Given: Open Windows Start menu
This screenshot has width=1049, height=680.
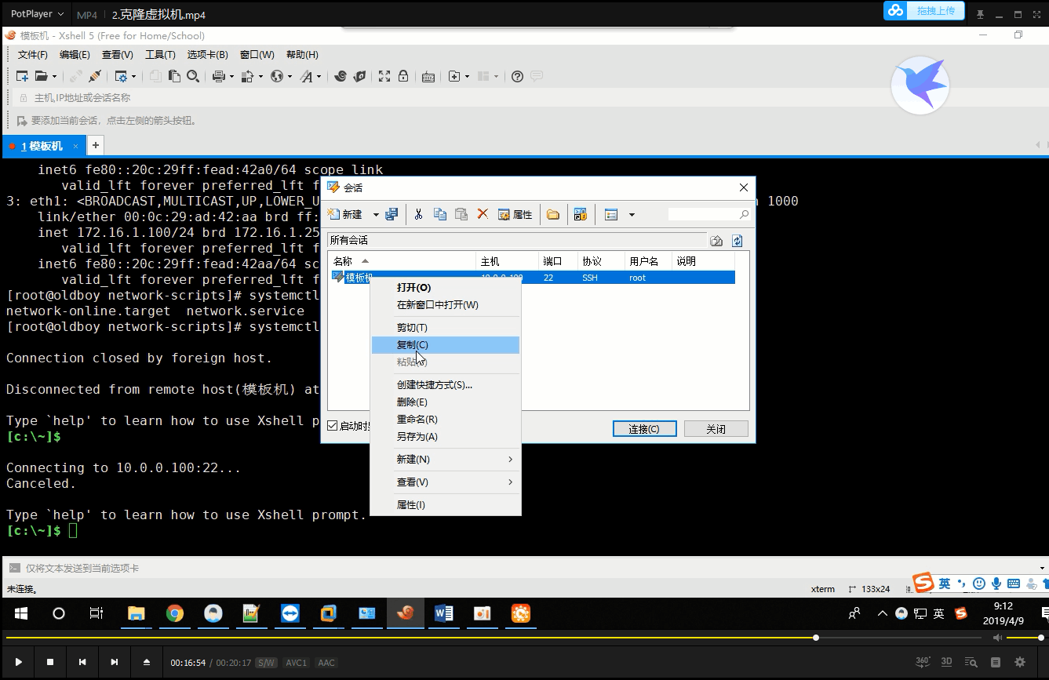Looking at the screenshot, I should pos(21,613).
